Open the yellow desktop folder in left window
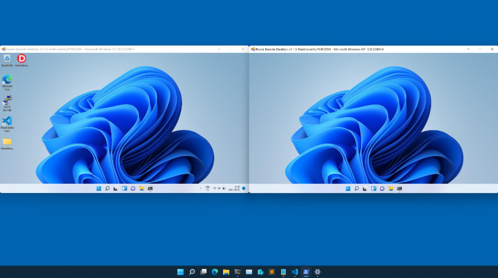Viewport: 498px width, 278px height. pos(7,143)
